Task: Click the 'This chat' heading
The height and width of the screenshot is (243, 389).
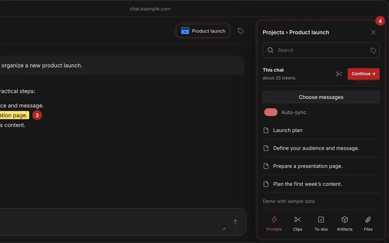Action: point(273,70)
